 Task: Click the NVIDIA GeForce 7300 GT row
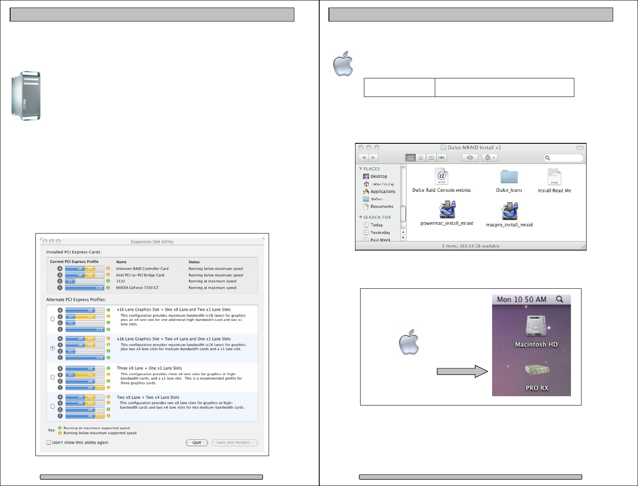point(152,288)
